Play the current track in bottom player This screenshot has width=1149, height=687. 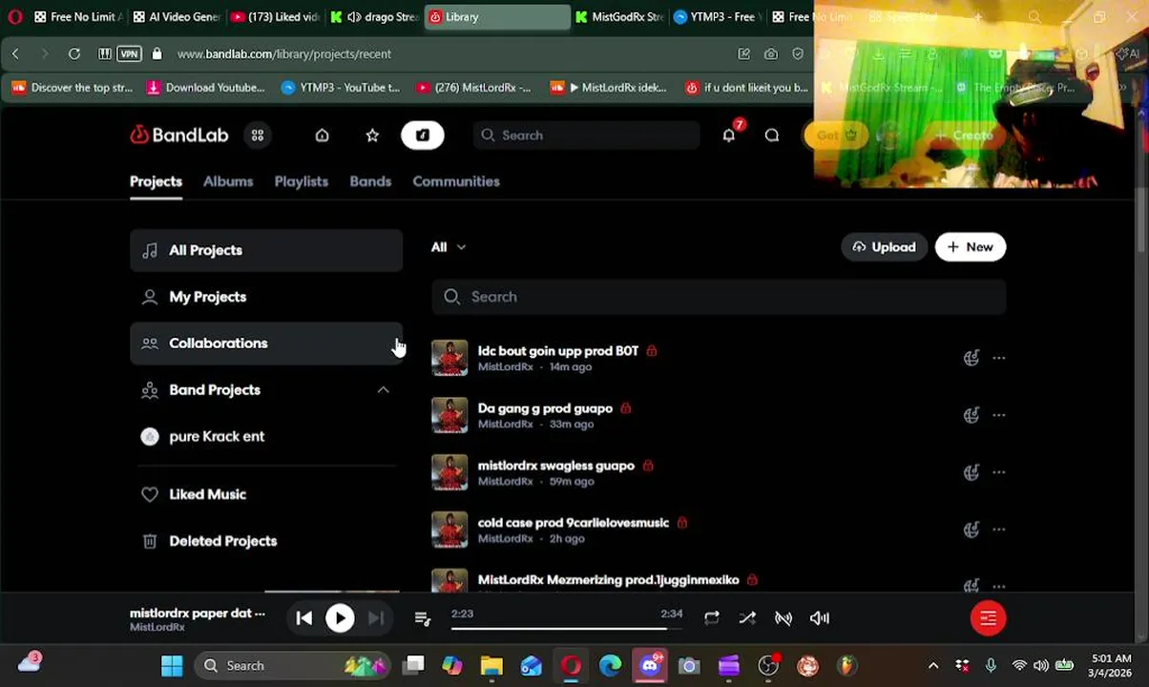(340, 618)
